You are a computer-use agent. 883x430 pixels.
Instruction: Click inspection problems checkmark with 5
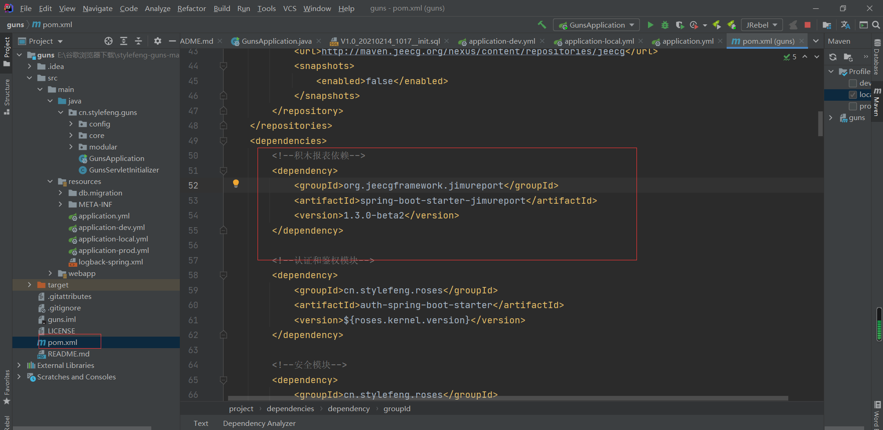pos(790,57)
